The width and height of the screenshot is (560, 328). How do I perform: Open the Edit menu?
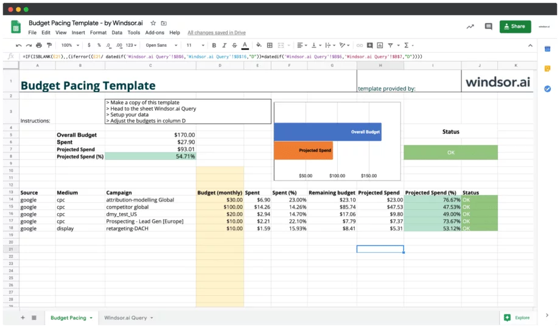46,32
